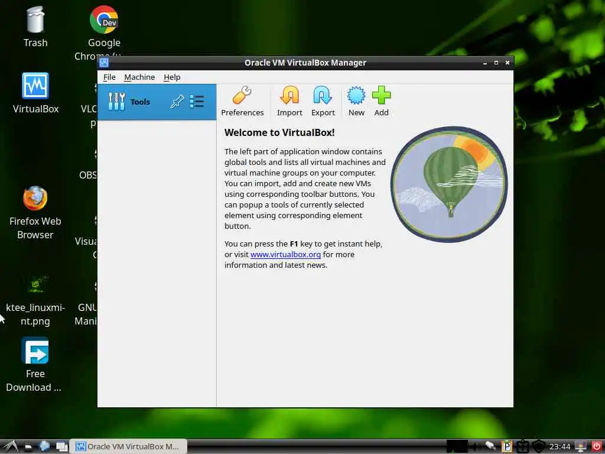The height and width of the screenshot is (454, 605).
Task: Click the web browser globe taskbar launcher
Action: coord(44,446)
